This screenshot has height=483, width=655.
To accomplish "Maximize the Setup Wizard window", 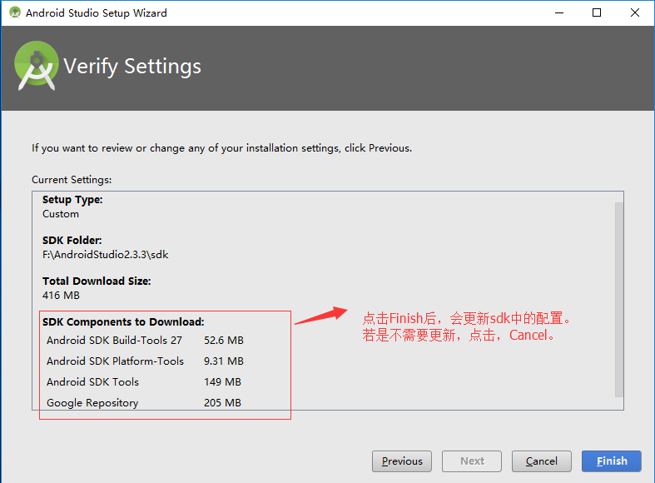I will pos(597,12).
